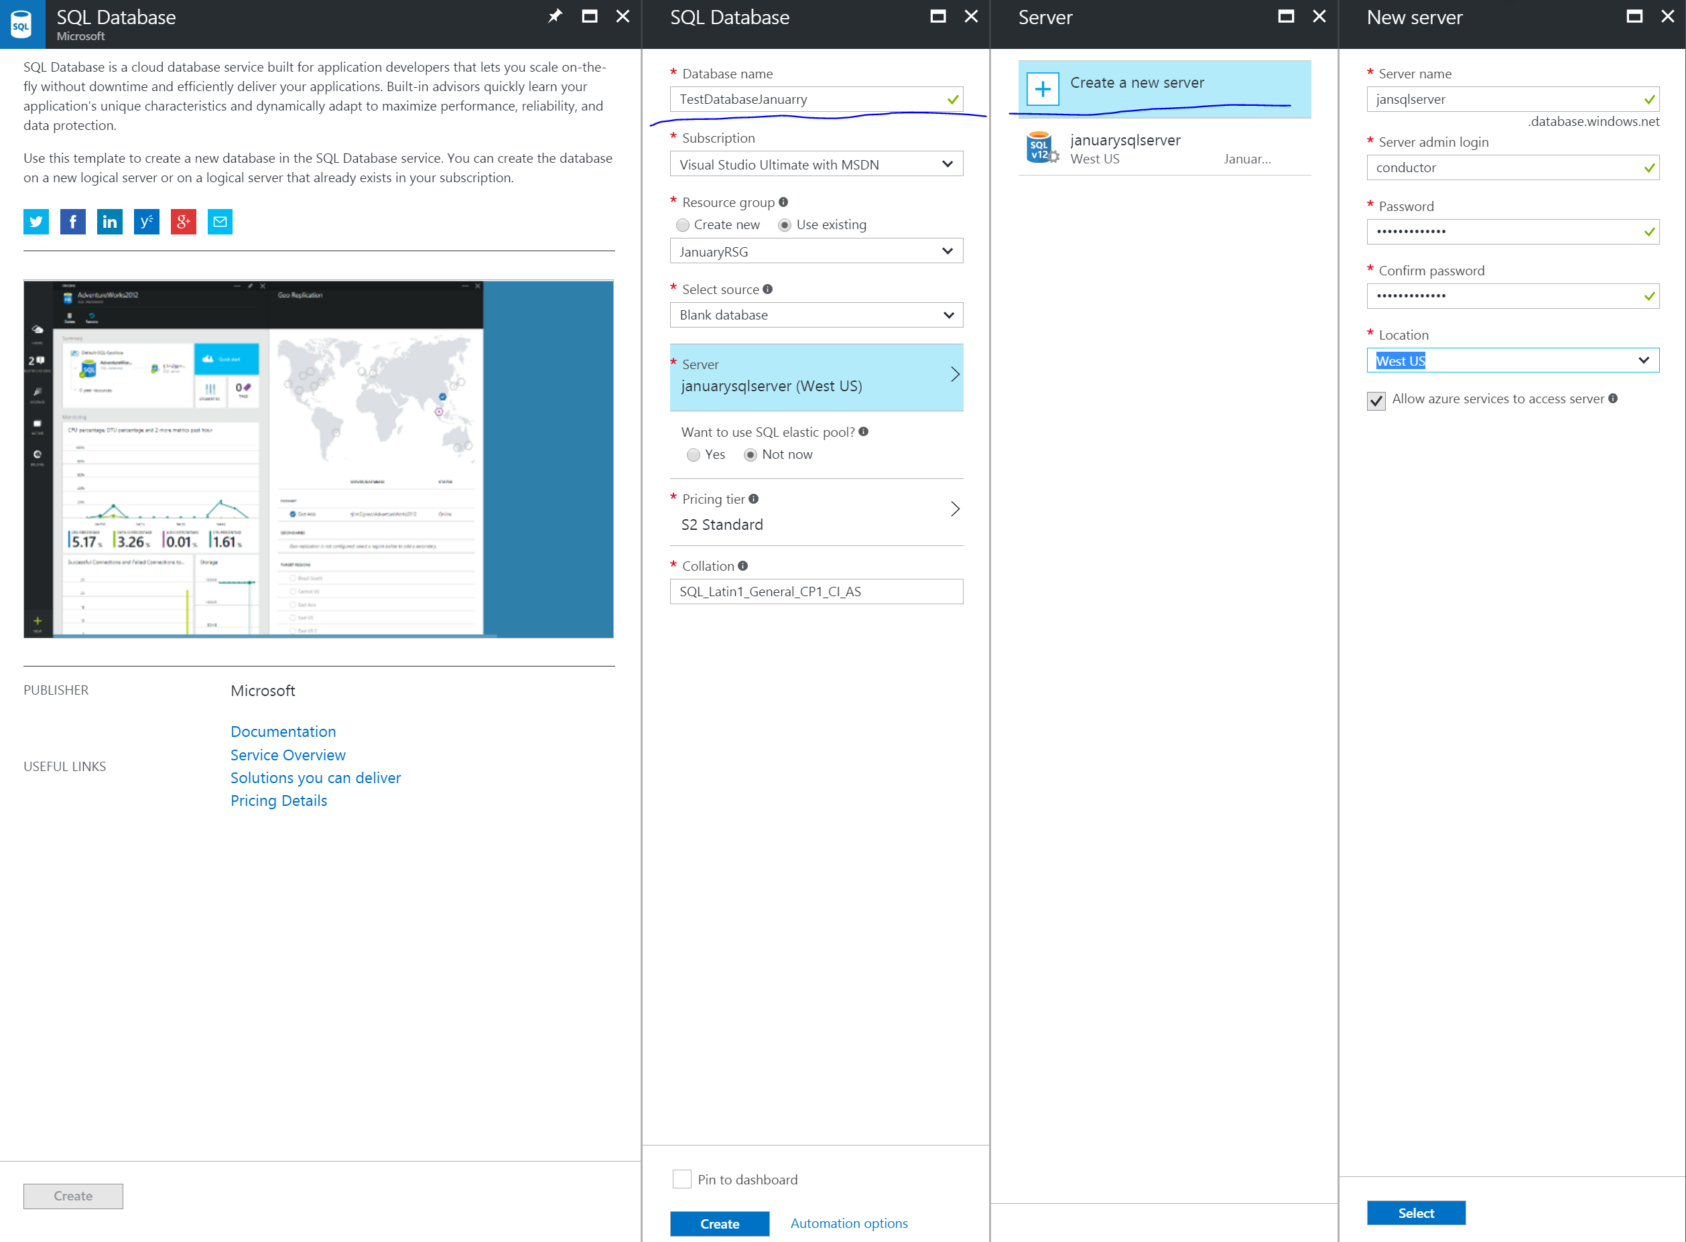Click the plus icon to create new server
The height and width of the screenshot is (1242, 1686).
[1043, 90]
